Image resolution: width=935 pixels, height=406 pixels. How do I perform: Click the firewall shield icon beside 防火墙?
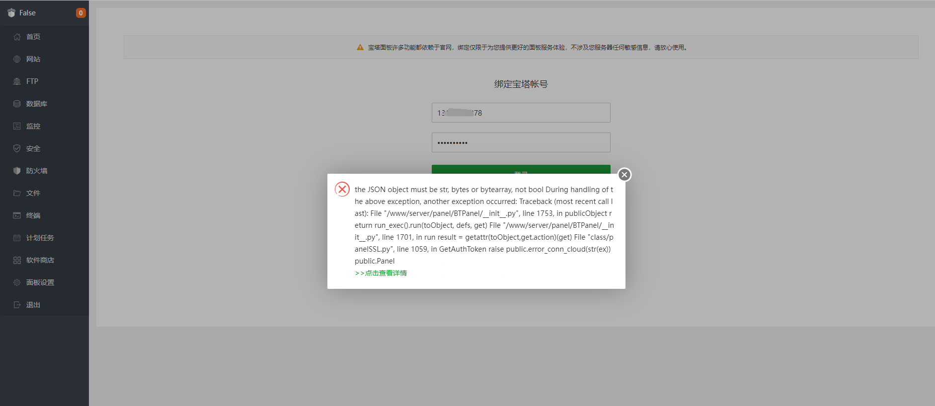[x=17, y=171]
